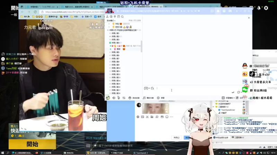Click the YY user avatar at bottom-left
The height and width of the screenshot is (155, 277).
108,98
